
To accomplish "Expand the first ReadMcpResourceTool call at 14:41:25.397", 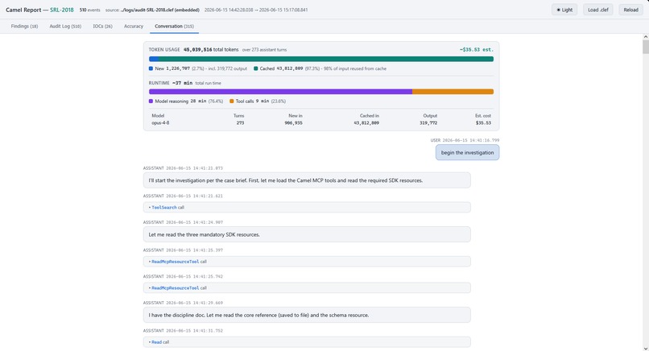I will (307, 262).
